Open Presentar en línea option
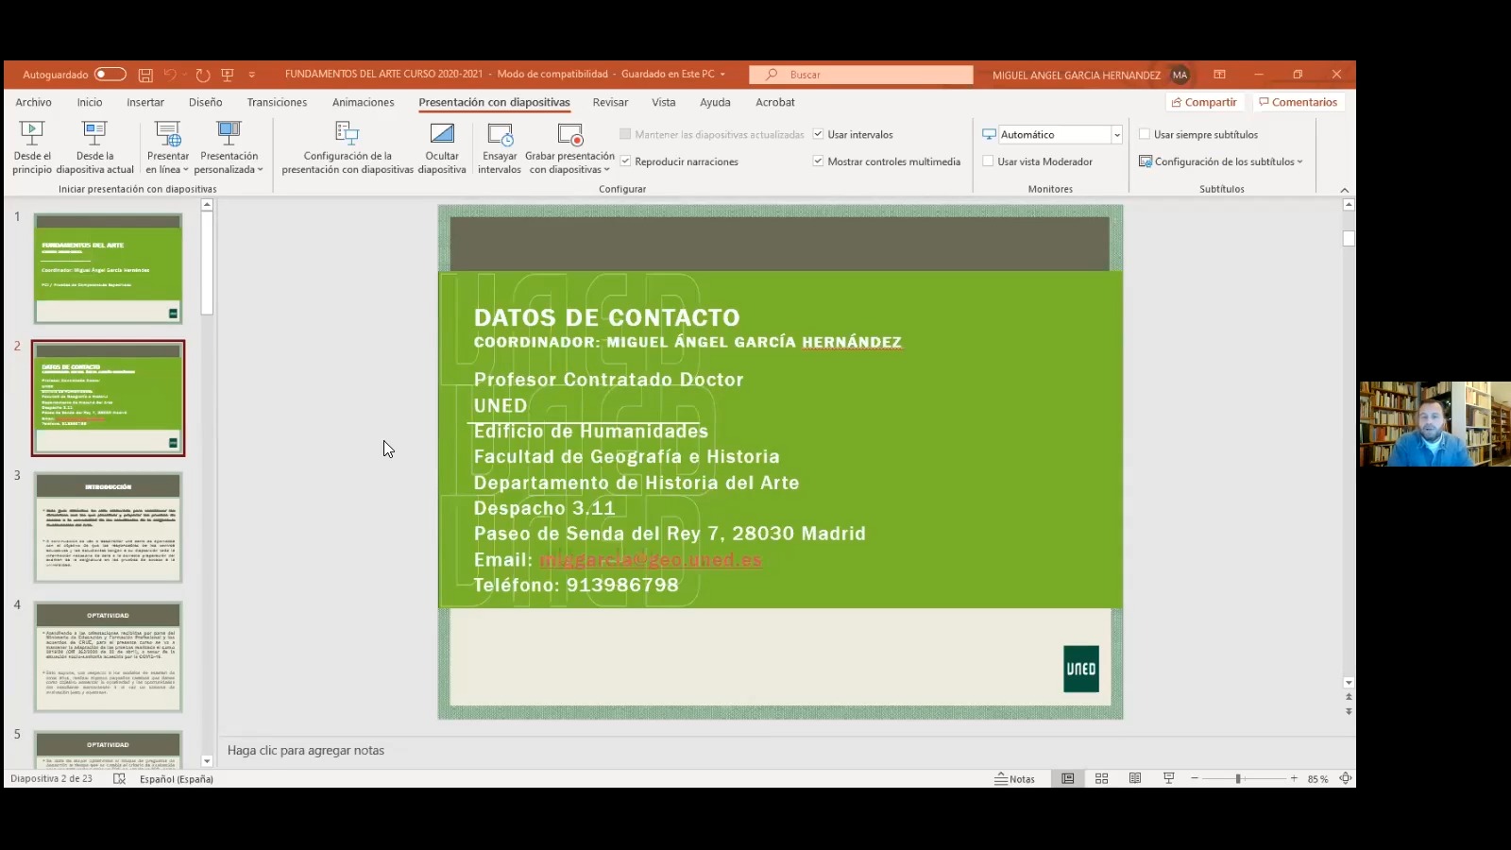Viewport: 1511px width, 850px height. tap(168, 147)
